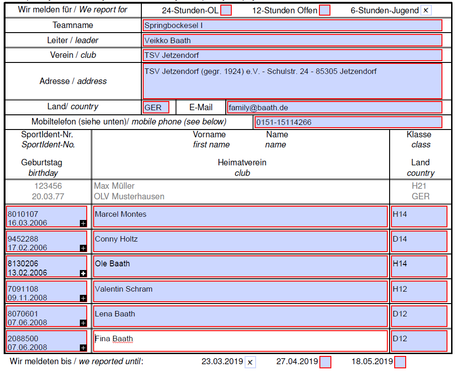
Task: Click plus icon in Conny Holtz's ID field
Action: pos(83,248)
